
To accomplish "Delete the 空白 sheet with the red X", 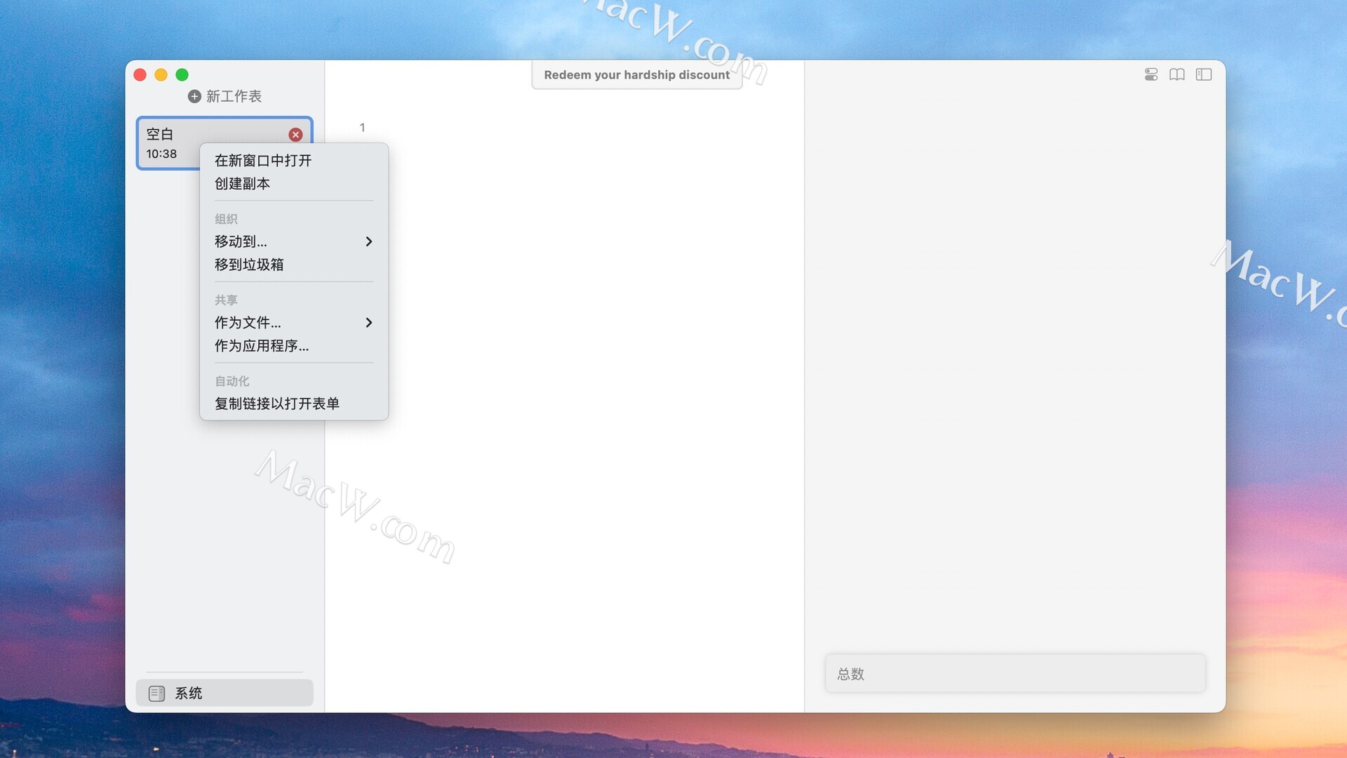I will 295,135.
